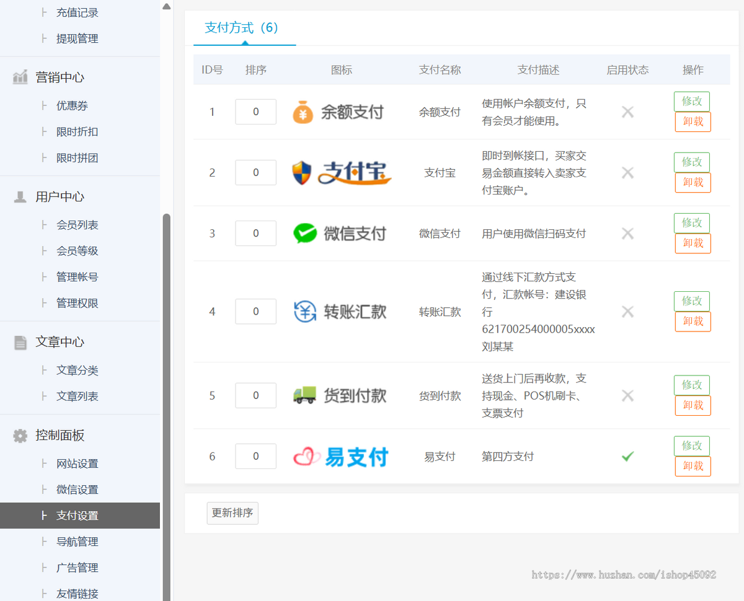Open 管理权限 in the sidebar
Image resolution: width=744 pixels, height=601 pixels.
tap(77, 303)
